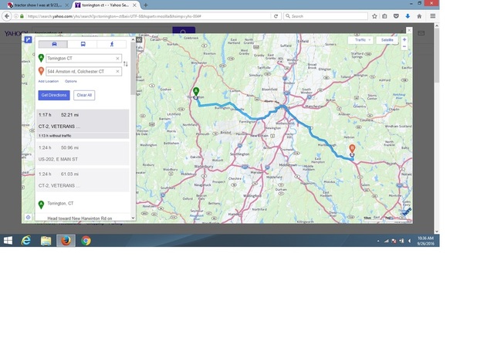The height and width of the screenshot is (355, 494).
Task: Clear the Colchester destination field
Action: pos(117,71)
